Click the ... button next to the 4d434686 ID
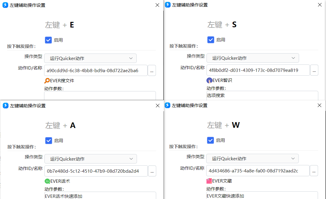The width and height of the screenshot is (326, 199). (x=314, y=171)
